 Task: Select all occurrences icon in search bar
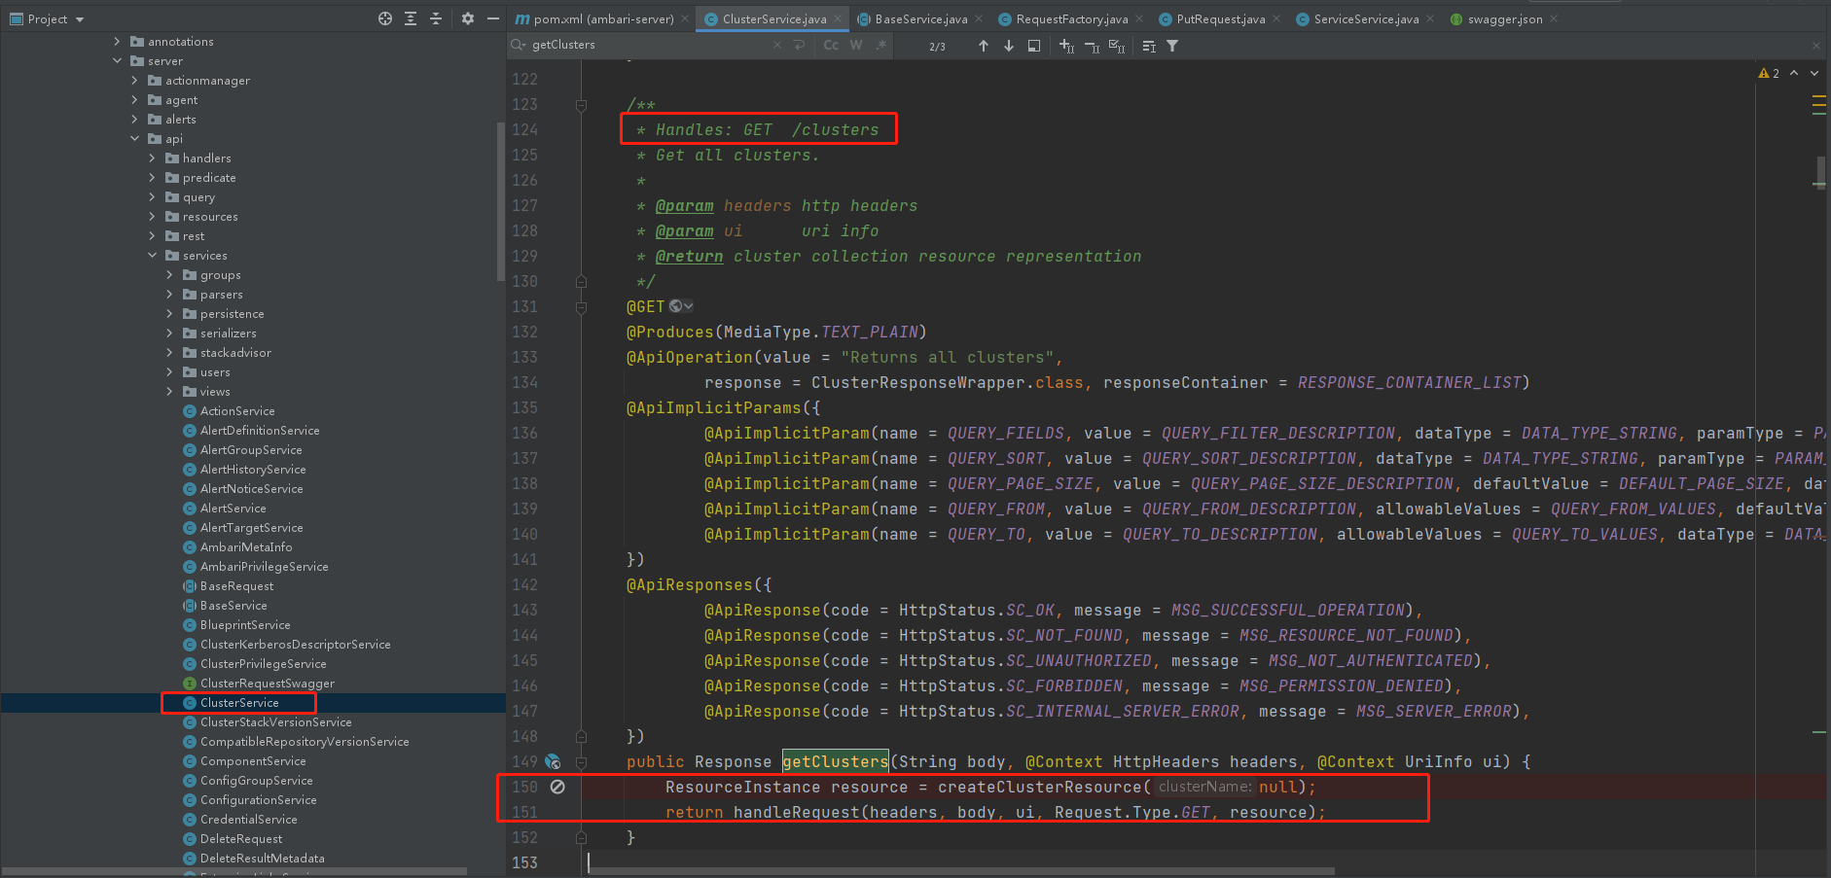1117,46
